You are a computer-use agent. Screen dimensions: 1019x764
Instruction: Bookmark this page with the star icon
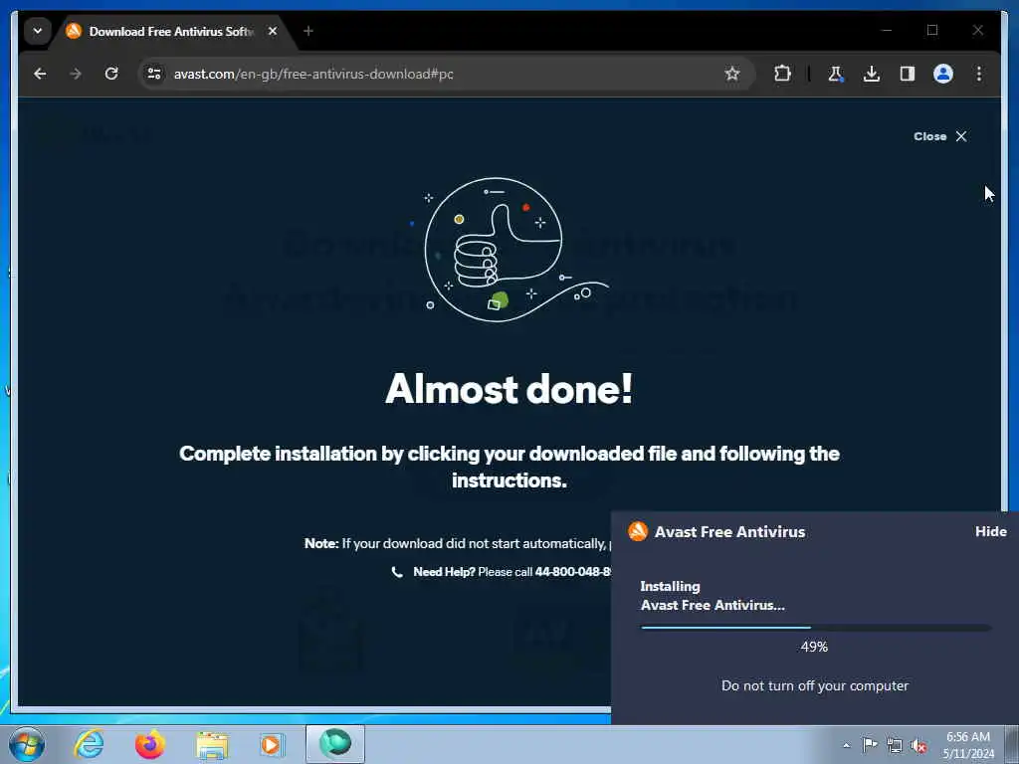pyautogui.click(x=732, y=74)
